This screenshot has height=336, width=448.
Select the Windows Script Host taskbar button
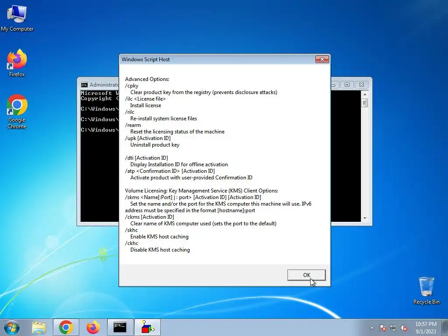(x=147, y=327)
